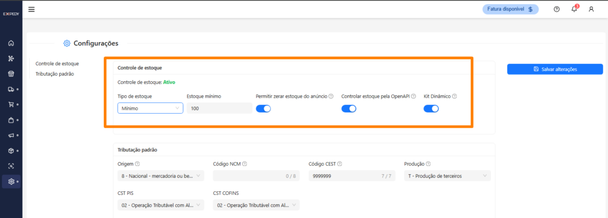Click the Salvar alterações button
The height and width of the screenshot is (218, 608).
click(x=555, y=69)
